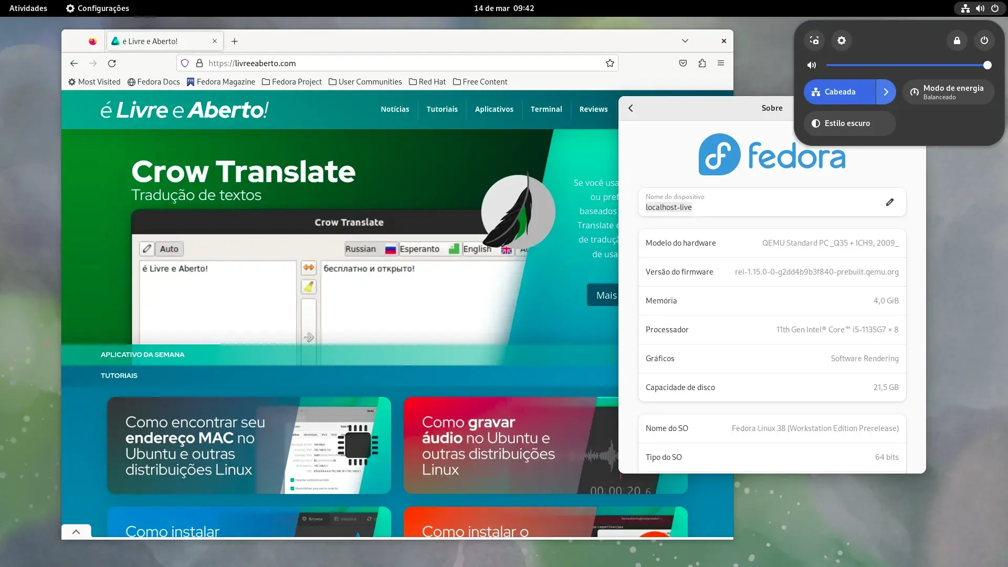
Task: Toggle the Cabeada wired network button
Action: pyautogui.click(x=839, y=92)
